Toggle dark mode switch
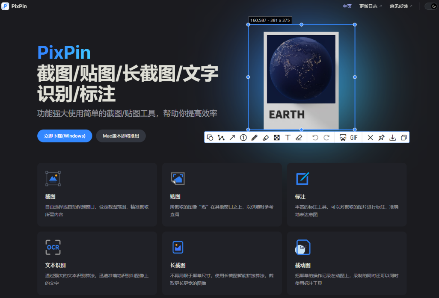Viewport: 439px width, 298px height. point(431,6)
